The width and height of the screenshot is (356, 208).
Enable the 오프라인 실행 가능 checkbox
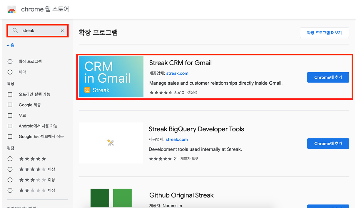tap(10, 94)
